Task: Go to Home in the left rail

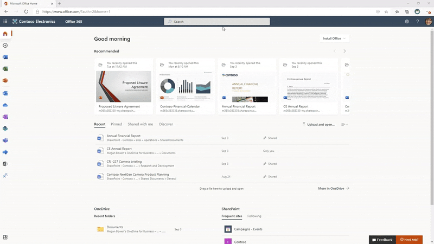Action: [5, 34]
